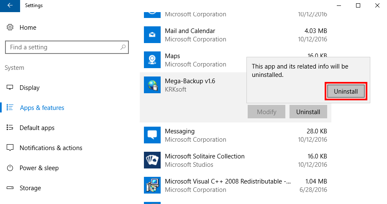Click 10/12/2016 date under Mail and Calendar
This screenshot has width=387, height=204.
[x=313, y=39]
